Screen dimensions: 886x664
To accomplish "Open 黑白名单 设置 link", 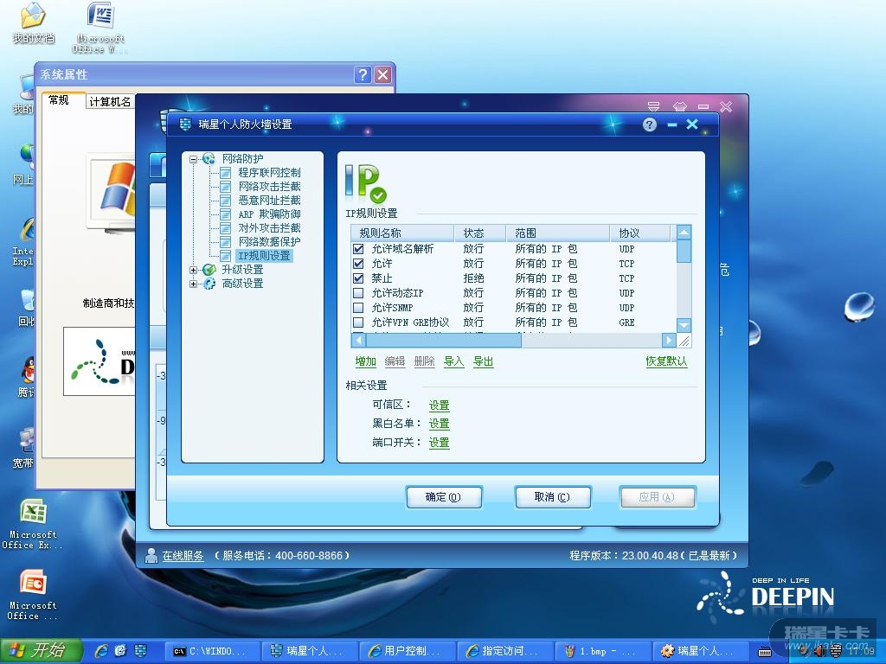I will pos(439,424).
